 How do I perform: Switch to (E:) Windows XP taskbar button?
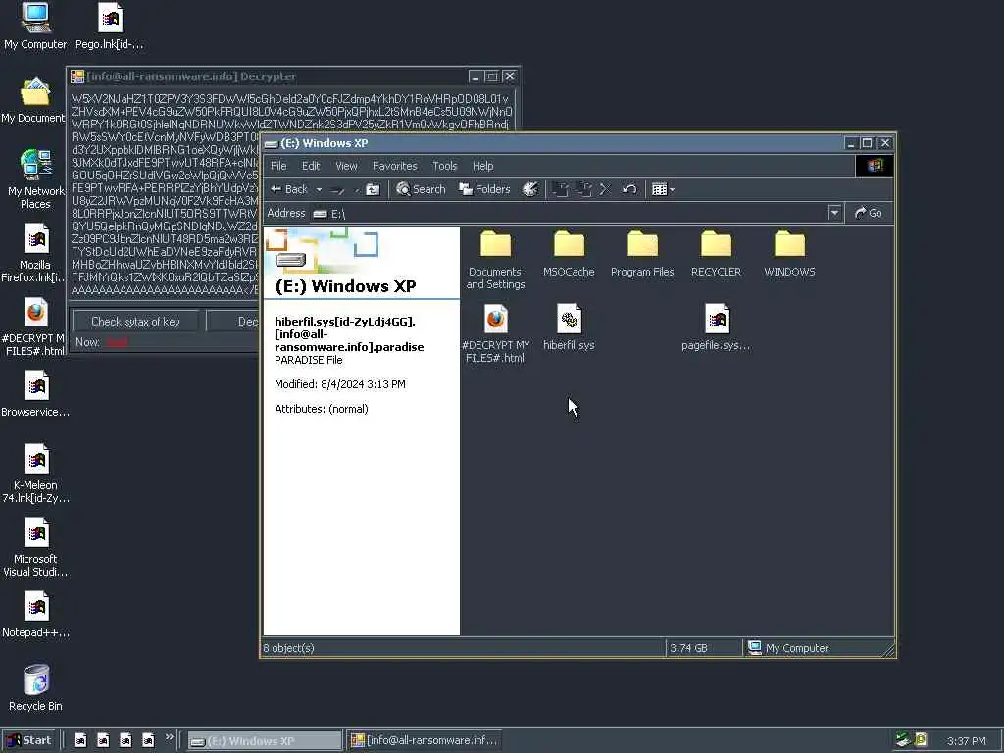(265, 741)
